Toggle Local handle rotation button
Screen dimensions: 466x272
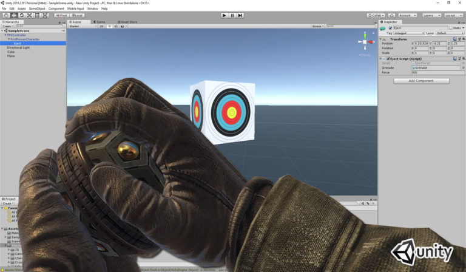click(x=77, y=15)
